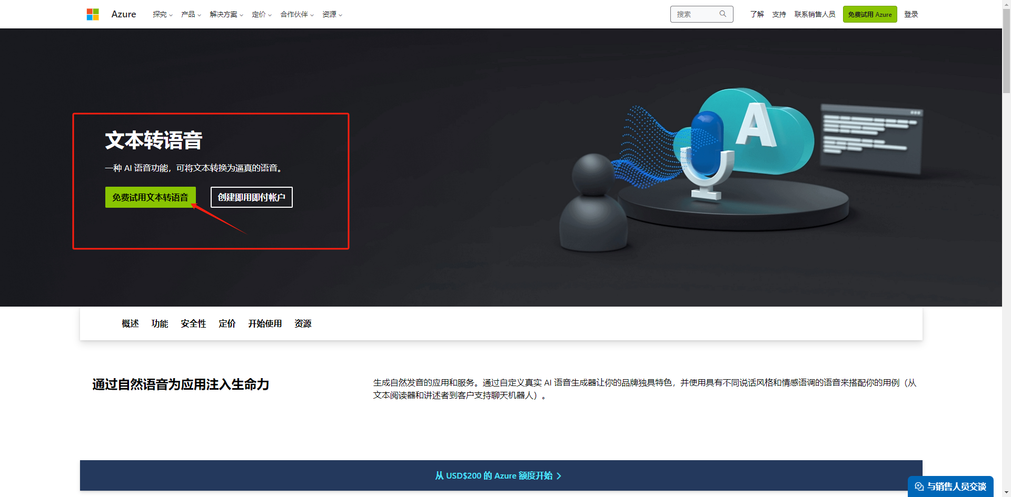Switch to the 功能 tab
The image size is (1011, 497).
[x=160, y=323]
